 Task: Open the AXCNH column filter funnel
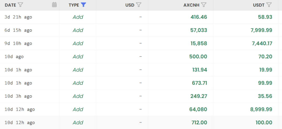tap(203, 5)
